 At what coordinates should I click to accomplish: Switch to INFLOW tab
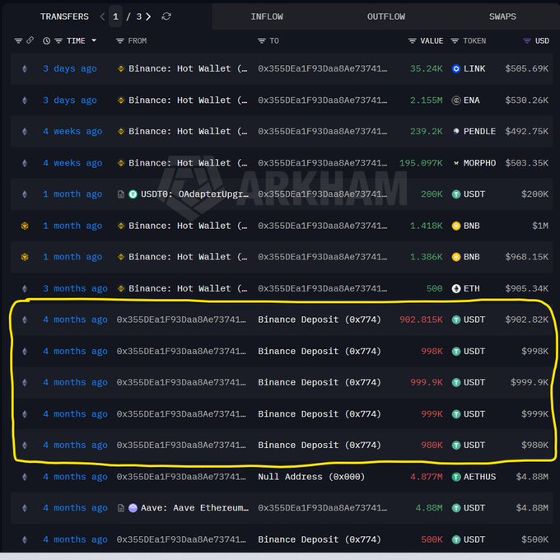click(x=267, y=16)
